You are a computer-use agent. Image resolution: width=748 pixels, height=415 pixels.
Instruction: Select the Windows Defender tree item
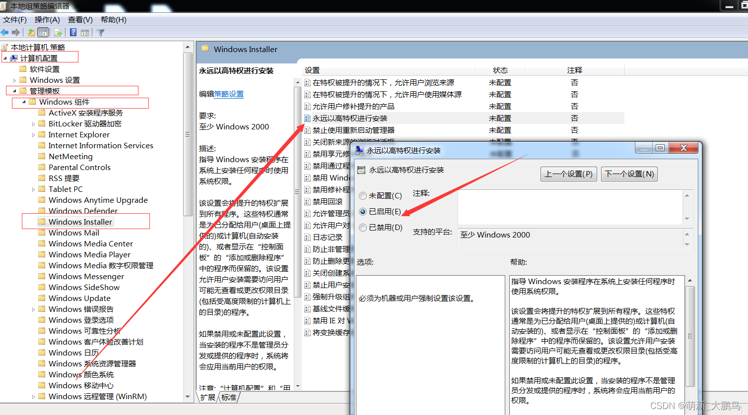(x=83, y=211)
